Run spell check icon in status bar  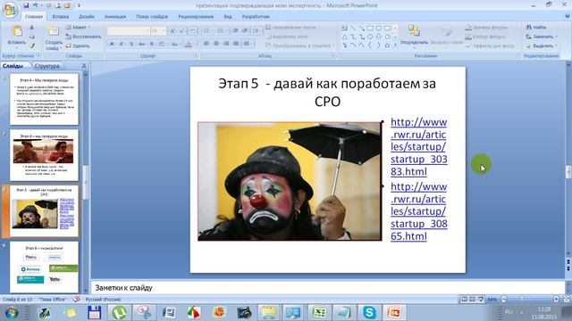tap(76, 299)
